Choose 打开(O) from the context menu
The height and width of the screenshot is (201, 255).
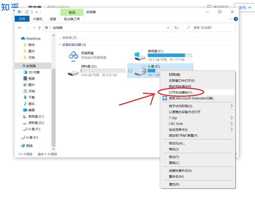(198, 74)
